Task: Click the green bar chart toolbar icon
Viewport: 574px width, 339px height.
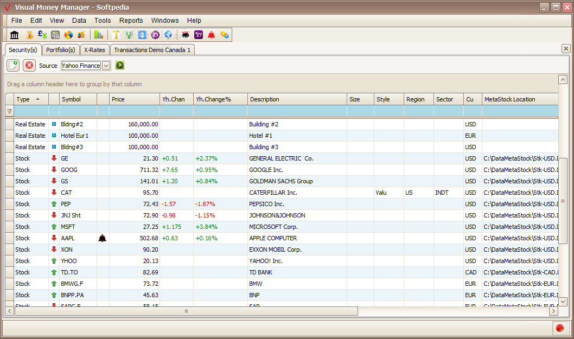Action: [99, 35]
